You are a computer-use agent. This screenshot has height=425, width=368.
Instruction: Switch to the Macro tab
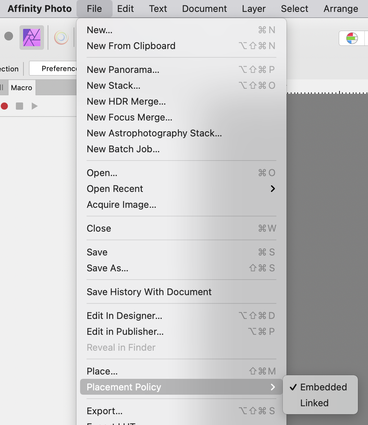coord(21,87)
